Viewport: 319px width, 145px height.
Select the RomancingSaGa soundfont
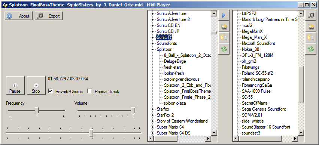(x=257, y=85)
